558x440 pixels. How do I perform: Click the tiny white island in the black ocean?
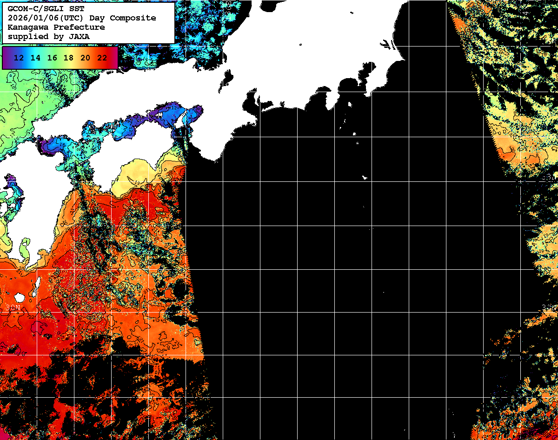coord(365,177)
